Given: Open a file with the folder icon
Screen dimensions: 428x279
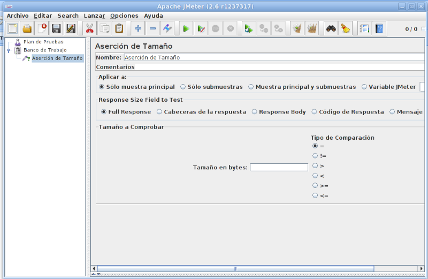Looking at the screenshot, I should [27, 28].
